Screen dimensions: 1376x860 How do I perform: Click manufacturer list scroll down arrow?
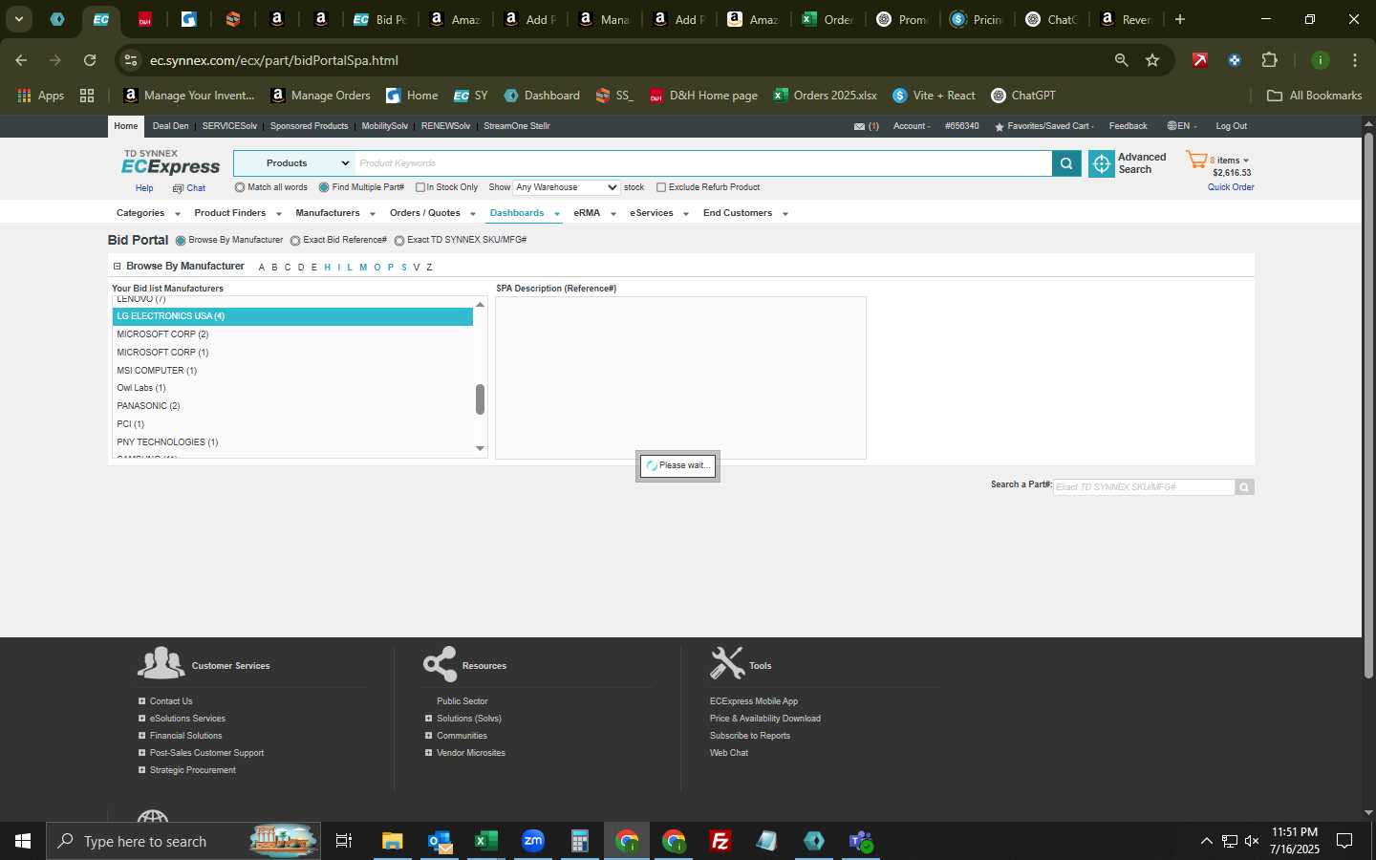480,448
